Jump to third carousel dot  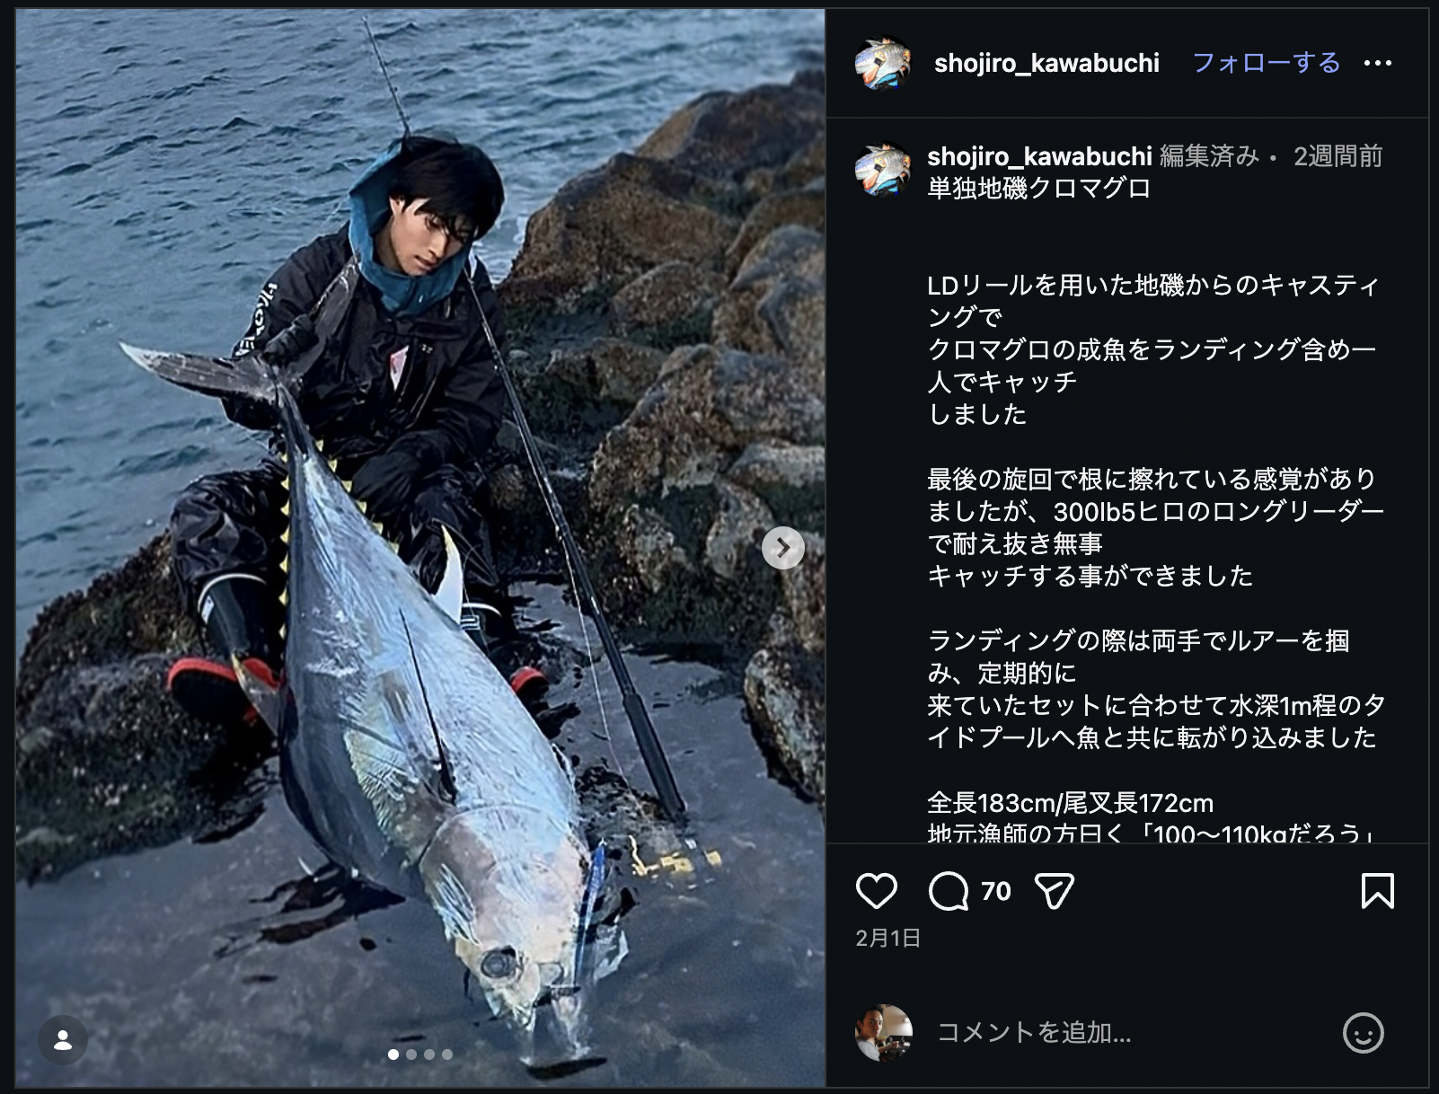tap(429, 1054)
